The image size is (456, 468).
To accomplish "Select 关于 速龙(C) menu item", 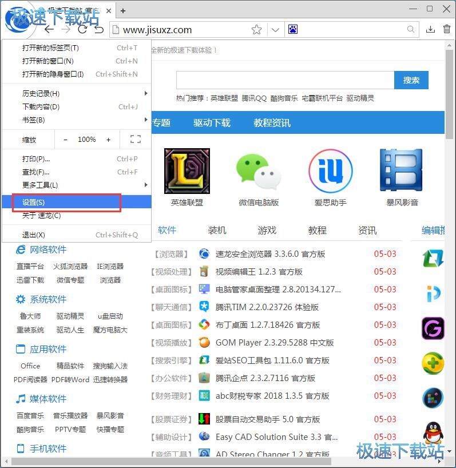I will tap(77, 216).
